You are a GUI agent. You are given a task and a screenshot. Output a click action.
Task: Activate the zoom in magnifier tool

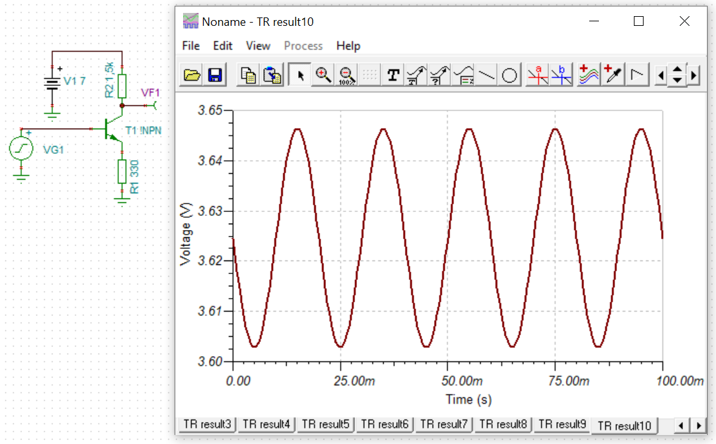pyautogui.click(x=323, y=76)
